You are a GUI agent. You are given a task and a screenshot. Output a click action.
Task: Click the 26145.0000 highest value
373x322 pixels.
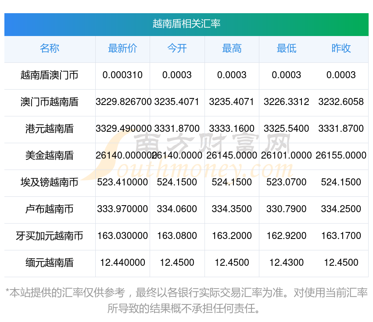click(x=232, y=155)
